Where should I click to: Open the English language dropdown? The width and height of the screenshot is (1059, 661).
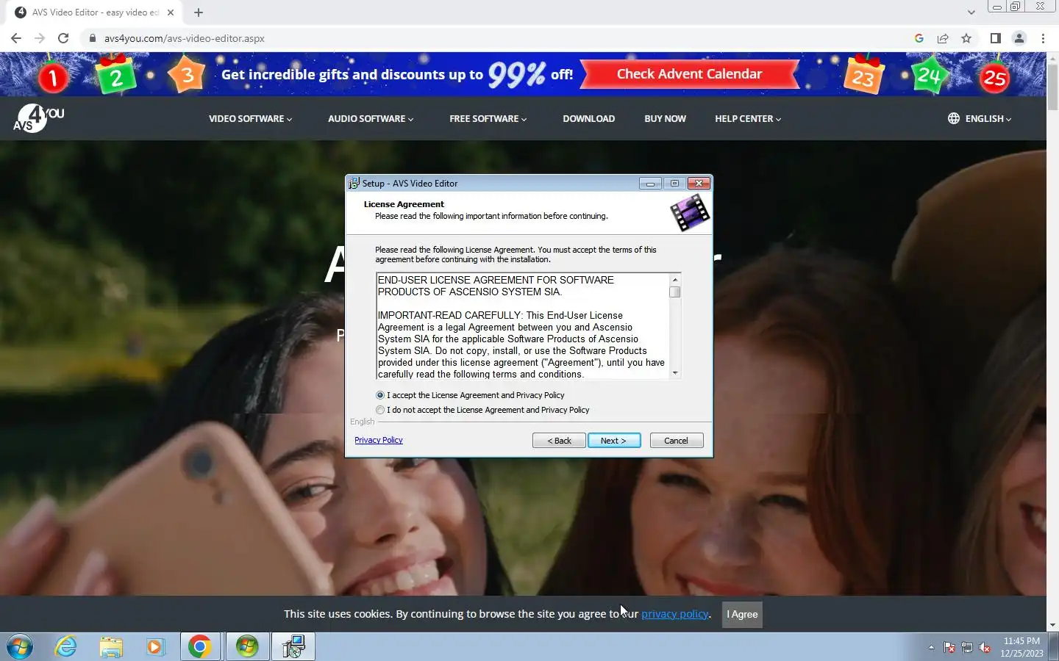click(988, 118)
